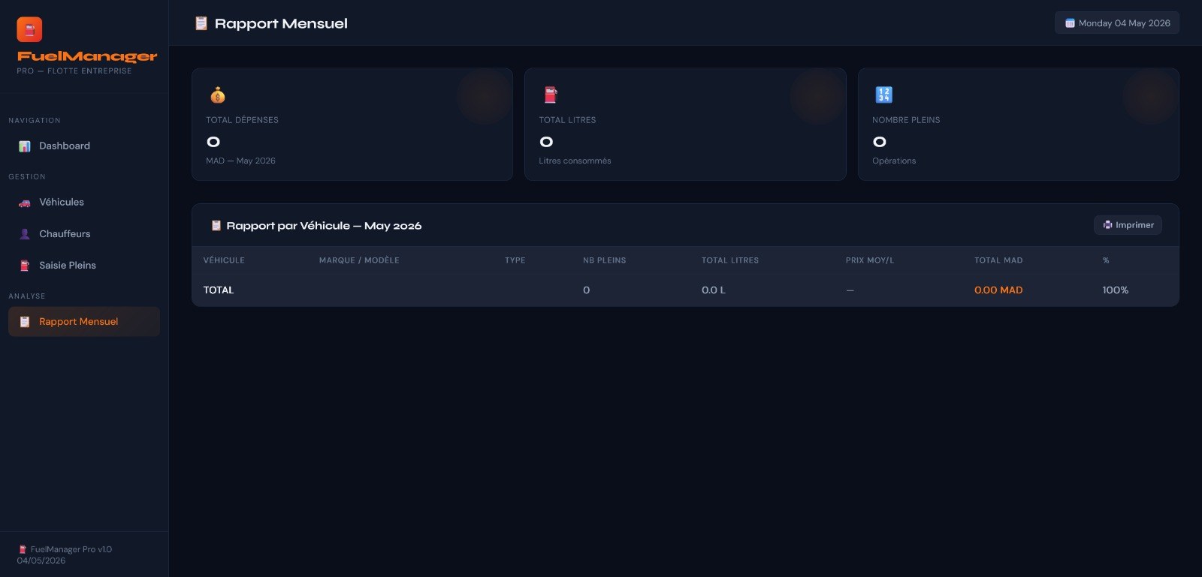Screen dimensions: 1202x577
Task: Click the Saisie Pleins fuel pump icon
Action: 25,266
